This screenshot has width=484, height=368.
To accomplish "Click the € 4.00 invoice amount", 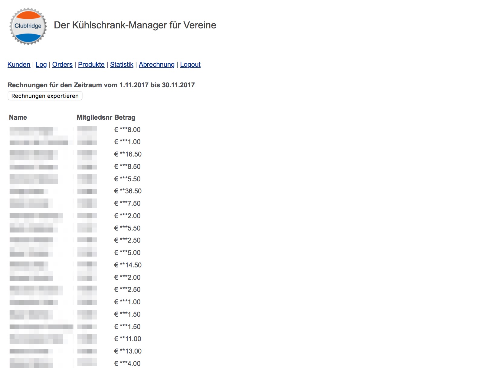I will 127,363.
